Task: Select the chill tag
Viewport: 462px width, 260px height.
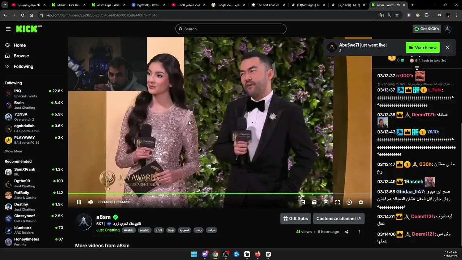Action: pyautogui.click(x=159, y=230)
